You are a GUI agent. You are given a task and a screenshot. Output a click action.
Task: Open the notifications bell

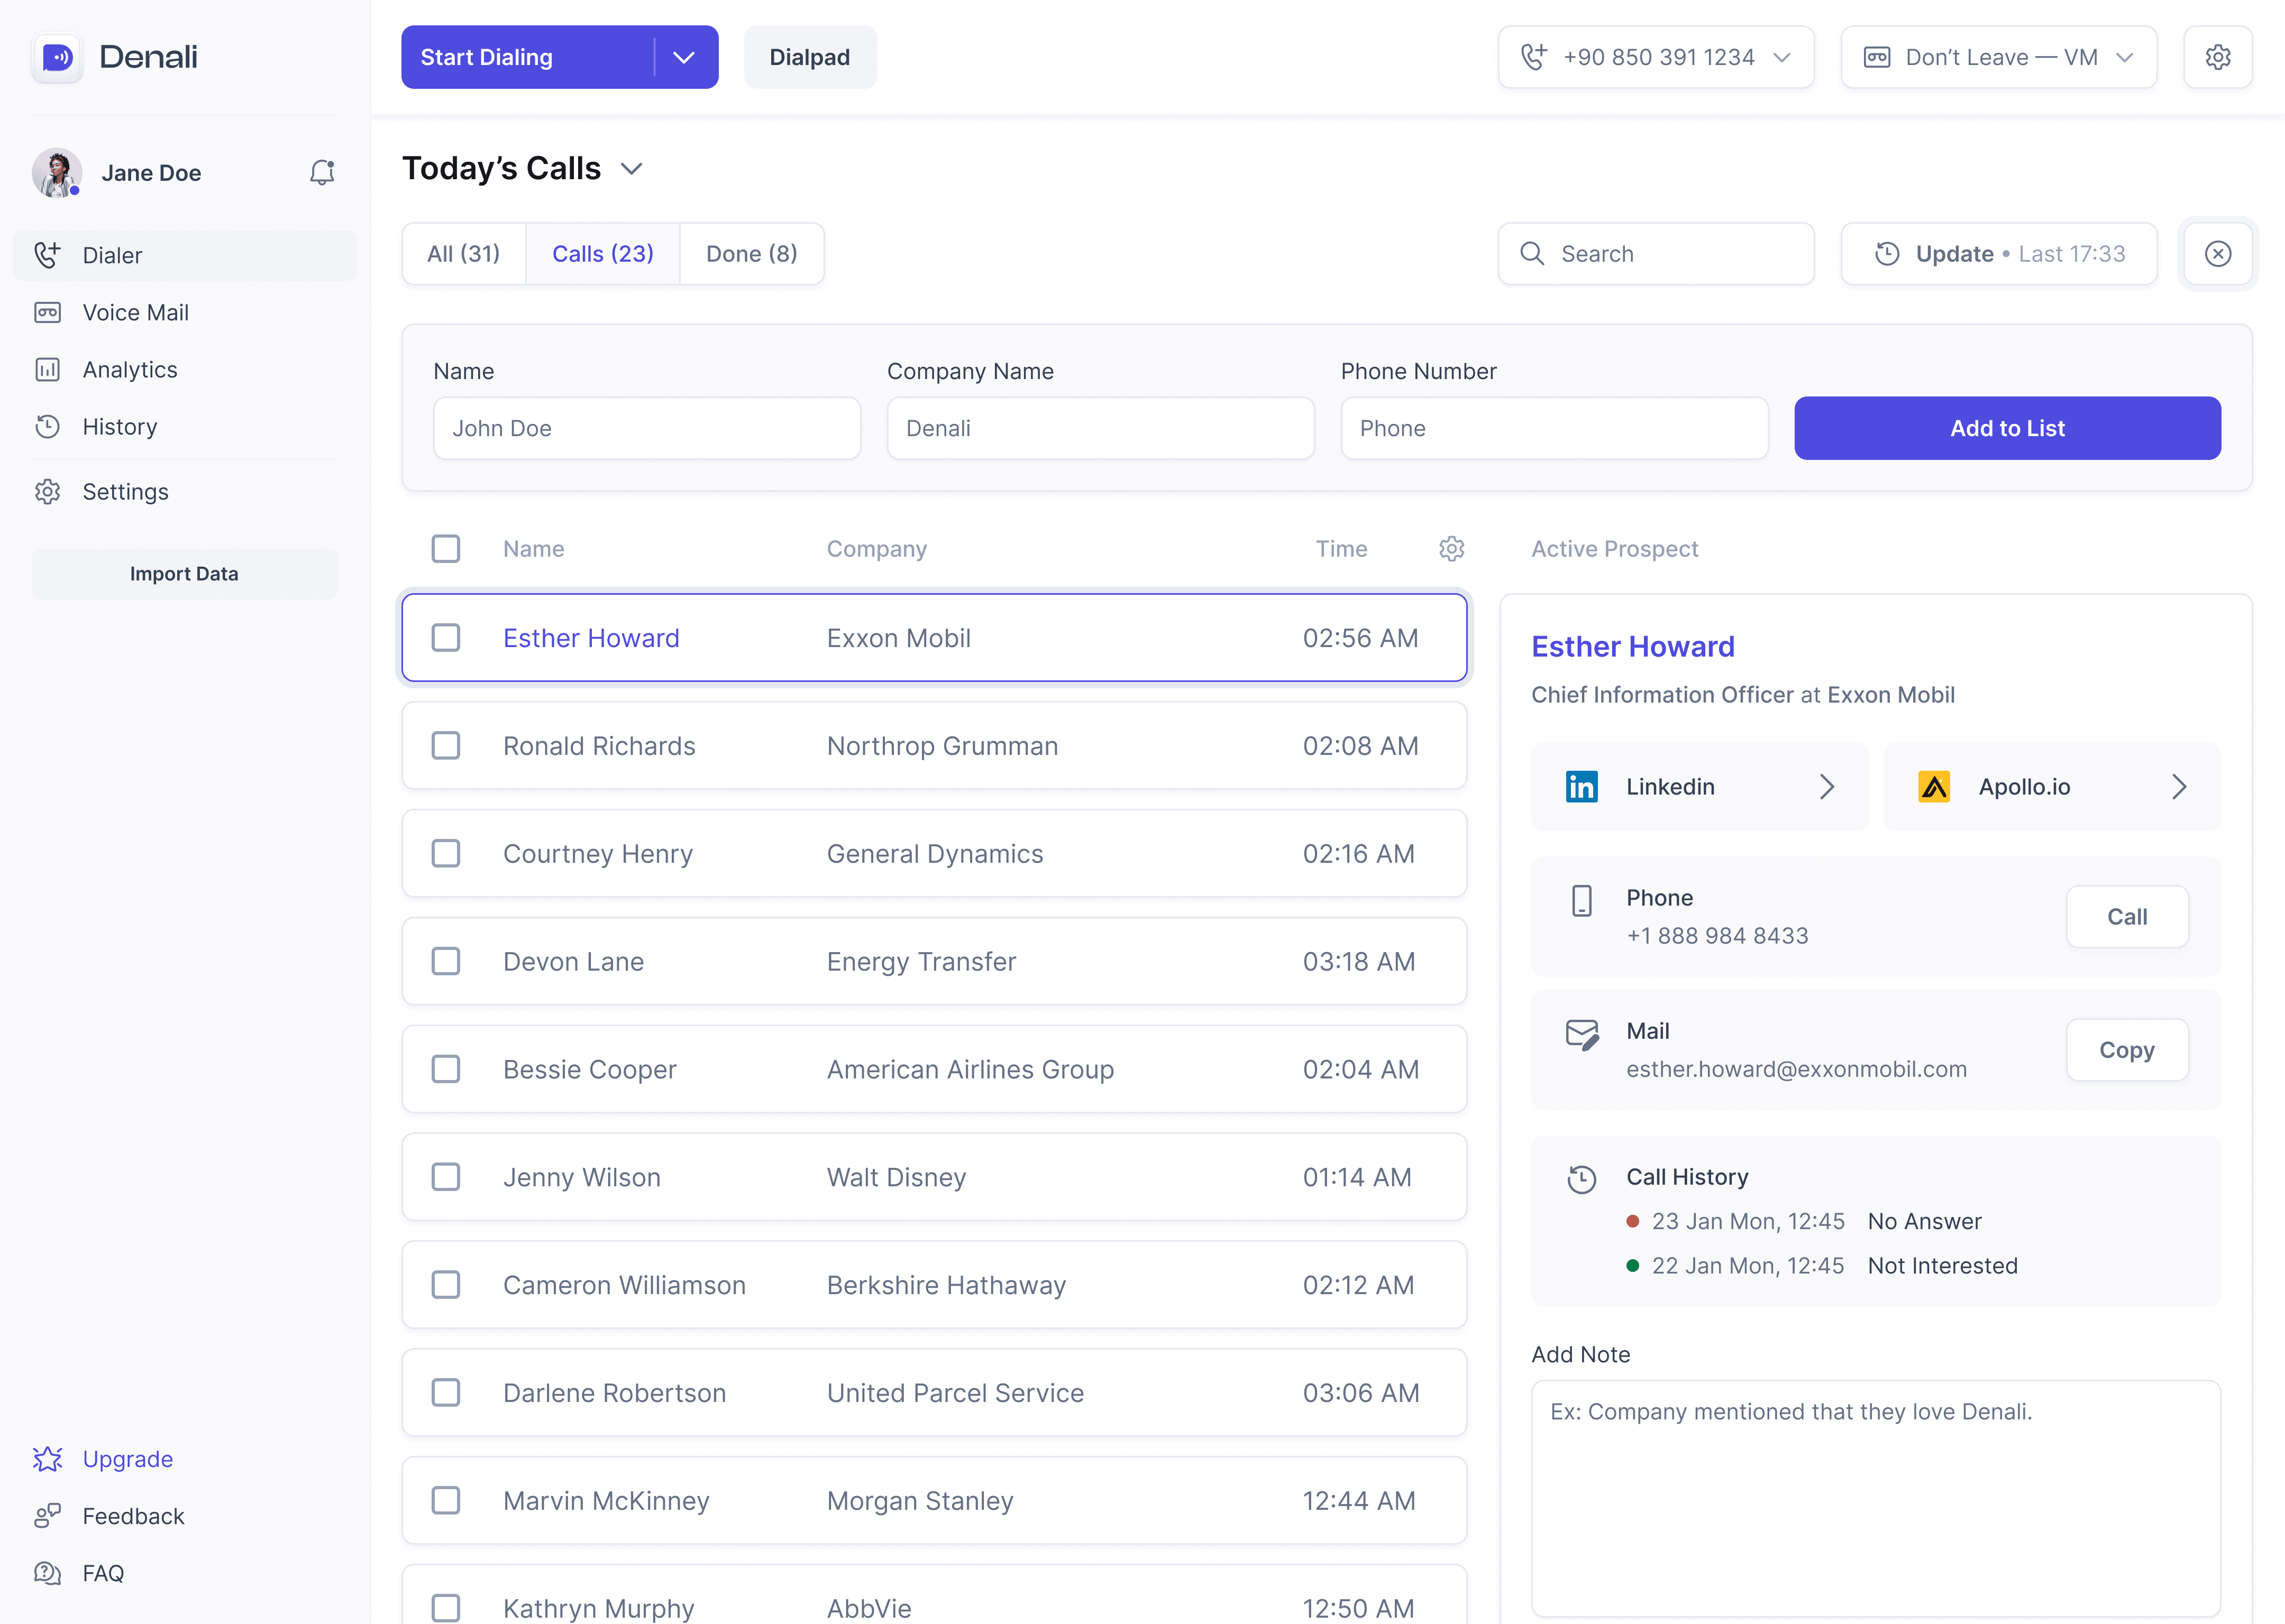click(321, 173)
